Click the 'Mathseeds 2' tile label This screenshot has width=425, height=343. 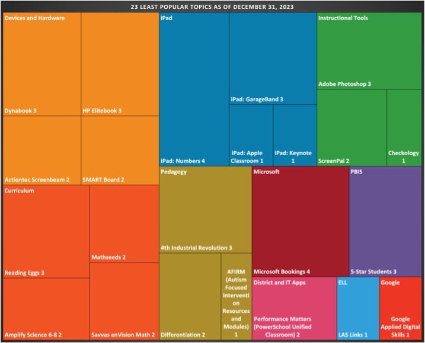108,257
